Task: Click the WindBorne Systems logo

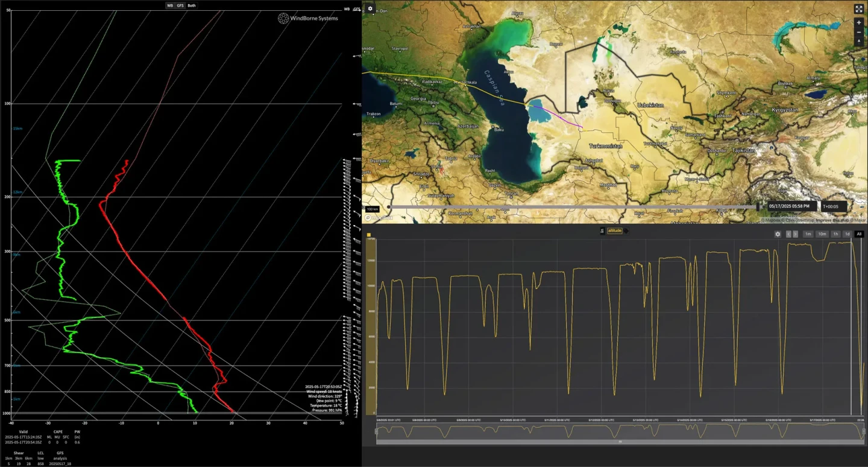Action: tap(308, 18)
